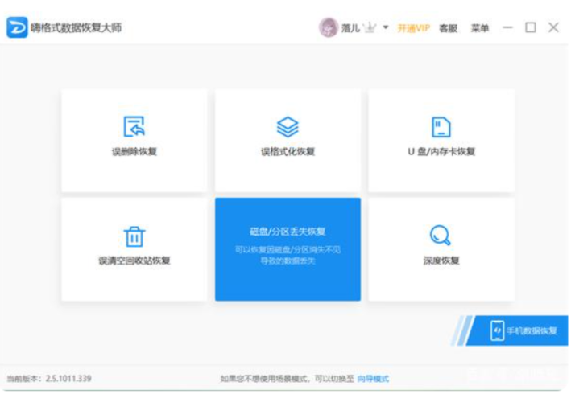Click the U盘/内存卡恢复 card icon
Image resolution: width=571 pixels, height=394 pixels.
441,127
